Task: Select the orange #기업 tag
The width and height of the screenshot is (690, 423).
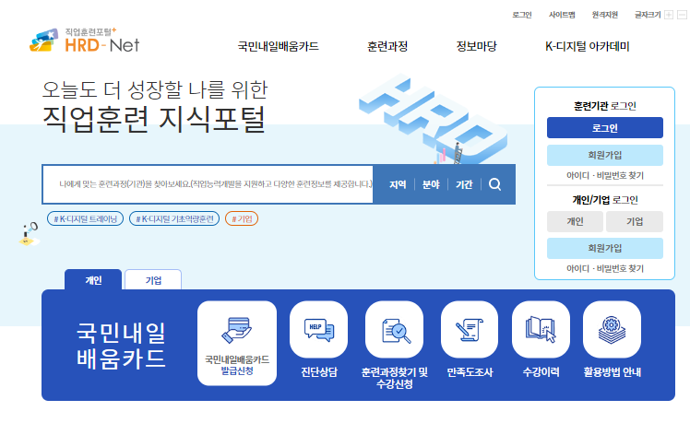Action: (242, 218)
